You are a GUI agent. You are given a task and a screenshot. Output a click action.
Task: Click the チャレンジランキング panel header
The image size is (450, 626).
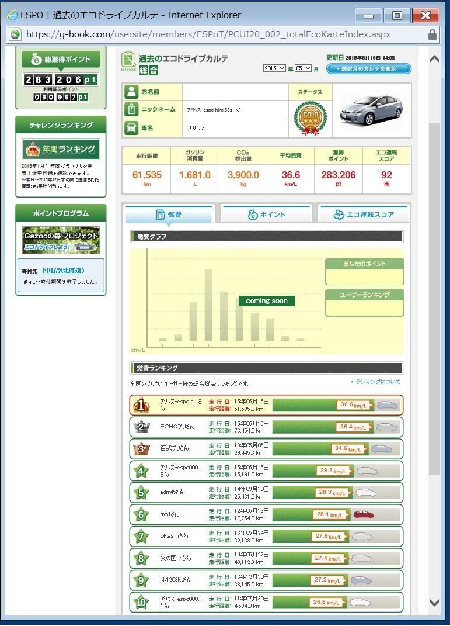(x=61, y=125)
